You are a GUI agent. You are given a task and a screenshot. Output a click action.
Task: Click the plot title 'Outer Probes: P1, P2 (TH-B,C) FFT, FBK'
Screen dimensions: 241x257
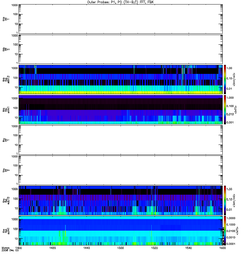(x=120, y=2)
